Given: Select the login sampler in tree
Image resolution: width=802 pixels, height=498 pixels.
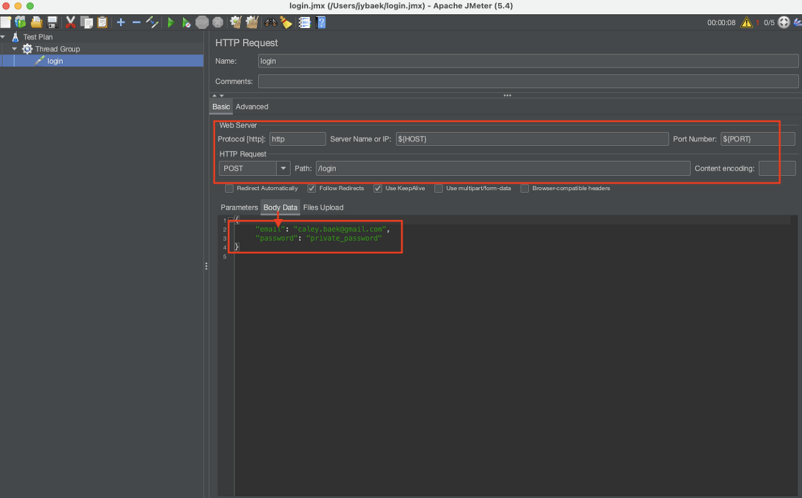Looking at the screenshot, I should click(x=55, y=61).
